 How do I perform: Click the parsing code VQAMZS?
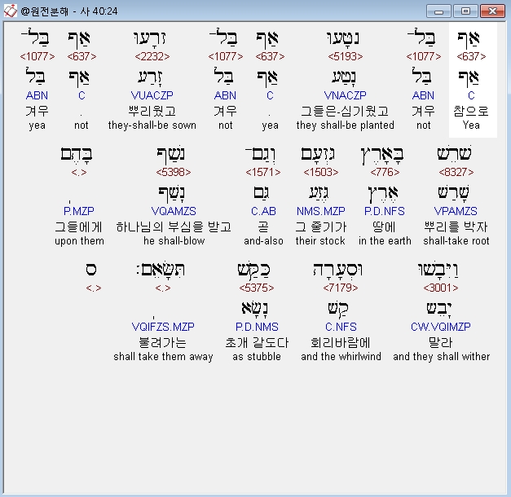click(x=174, y=211)
